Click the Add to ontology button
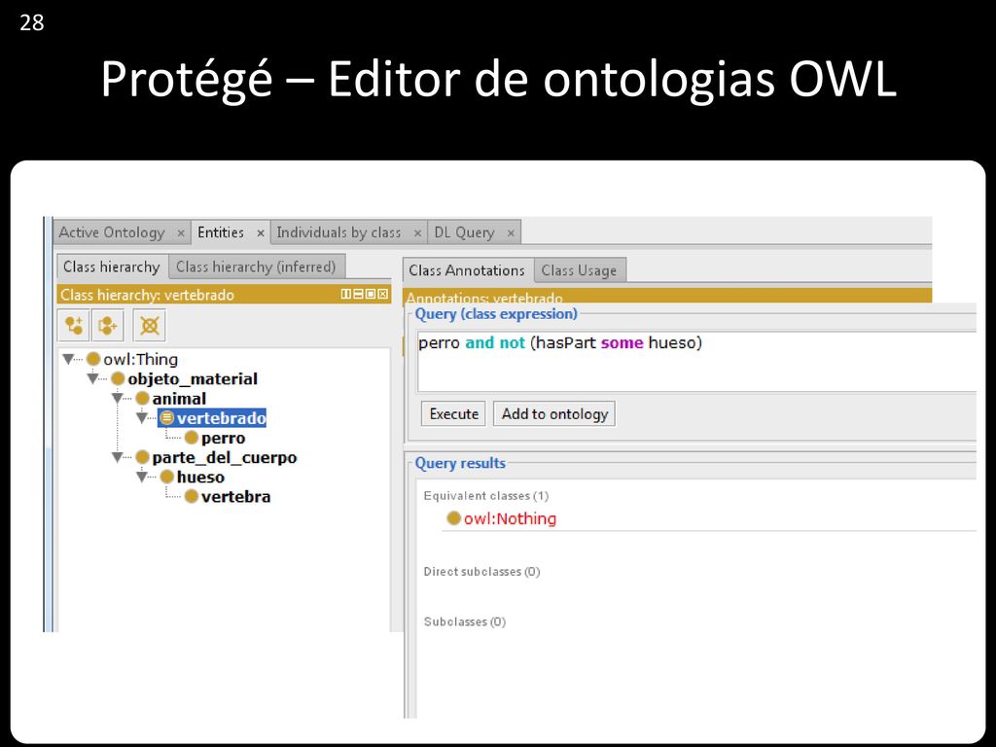The image size is (996, 747). pyautogui.click(x=554, y=414)
